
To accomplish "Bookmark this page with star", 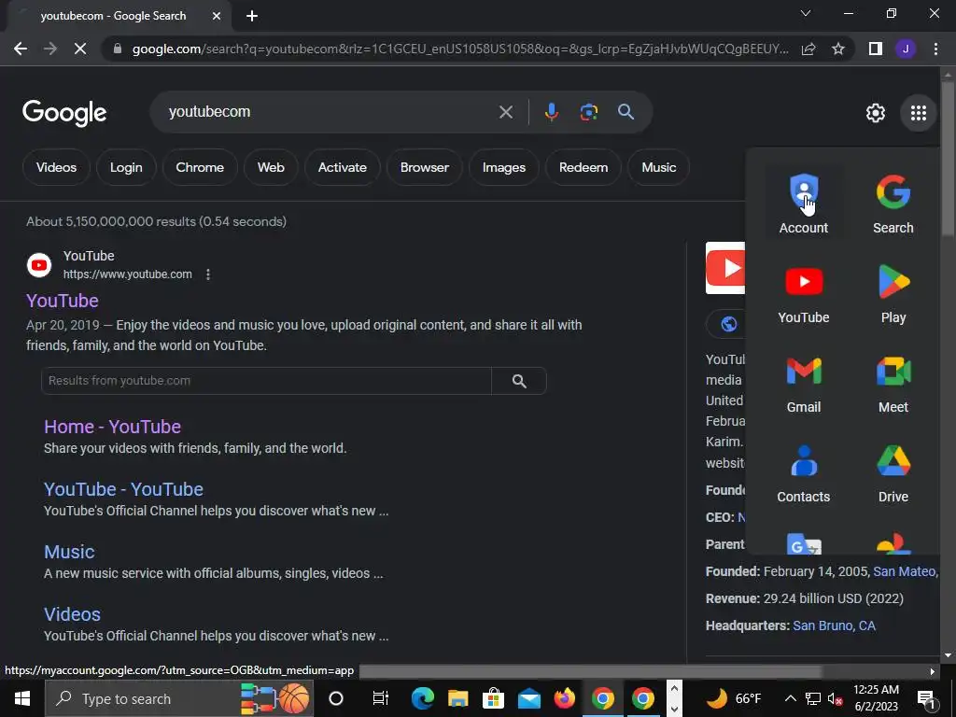I will [x=838, y=49].
